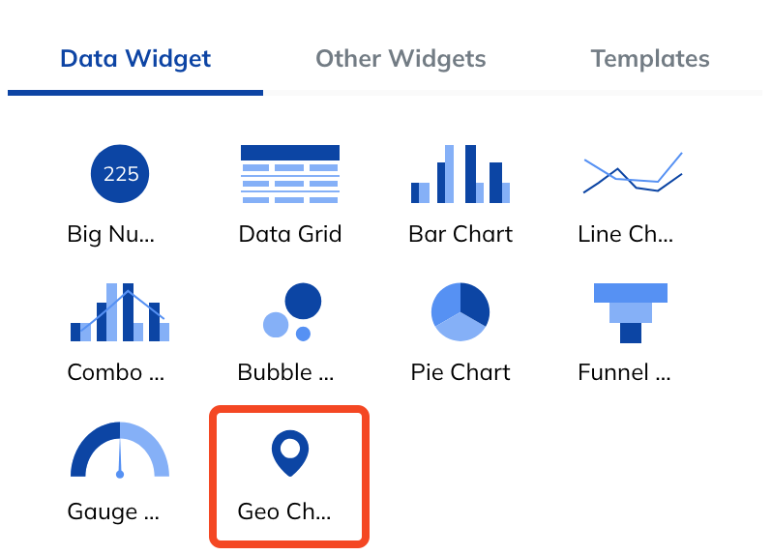This screenshot has width=772, height=555.
Task: Click the "Bar Chart" text label
Action: click(460, 234)
